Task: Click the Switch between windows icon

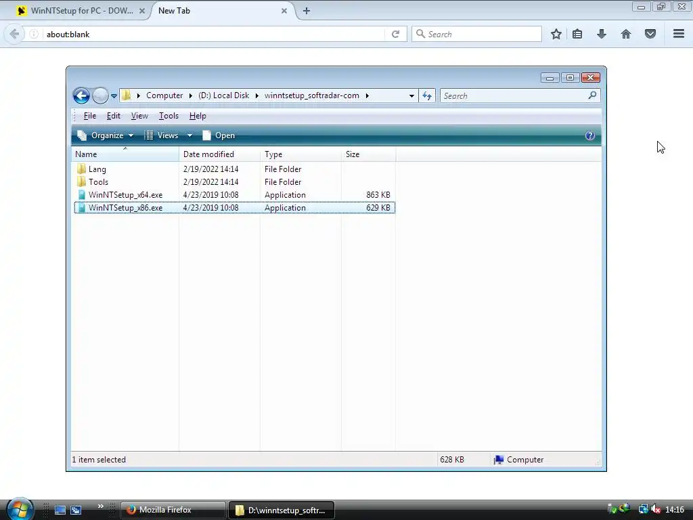Action: [76, 510]
